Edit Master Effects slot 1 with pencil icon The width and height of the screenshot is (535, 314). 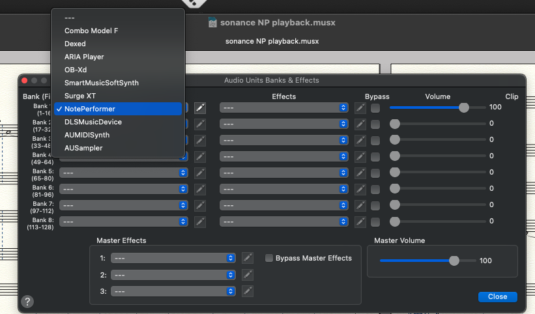click(x=248, y=258)
